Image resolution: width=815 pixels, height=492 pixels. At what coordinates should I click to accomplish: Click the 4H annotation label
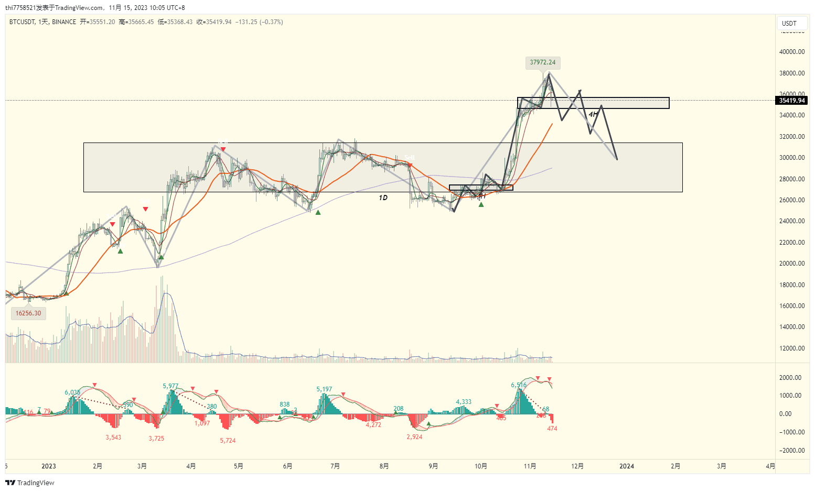593,114
